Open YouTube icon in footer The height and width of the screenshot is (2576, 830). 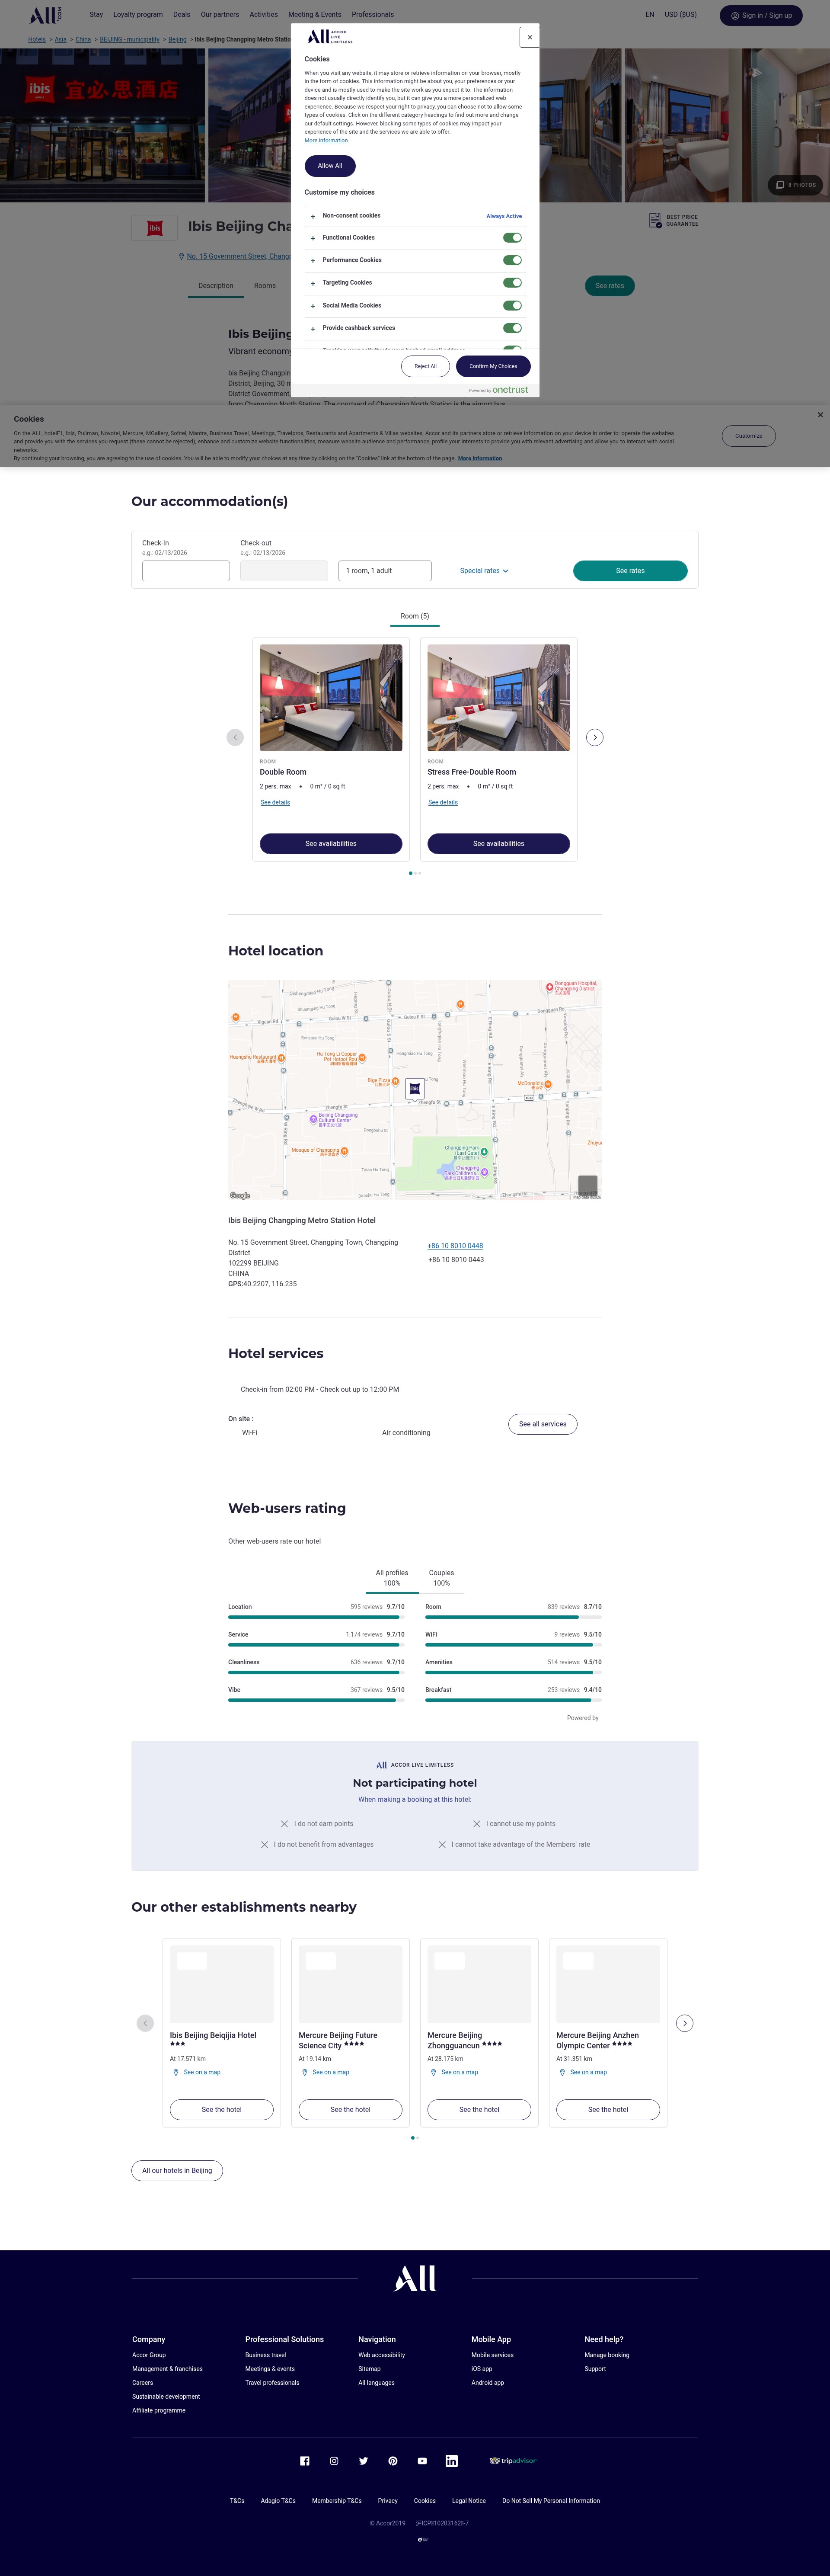pyautogui.click(x=422, y=2461)
